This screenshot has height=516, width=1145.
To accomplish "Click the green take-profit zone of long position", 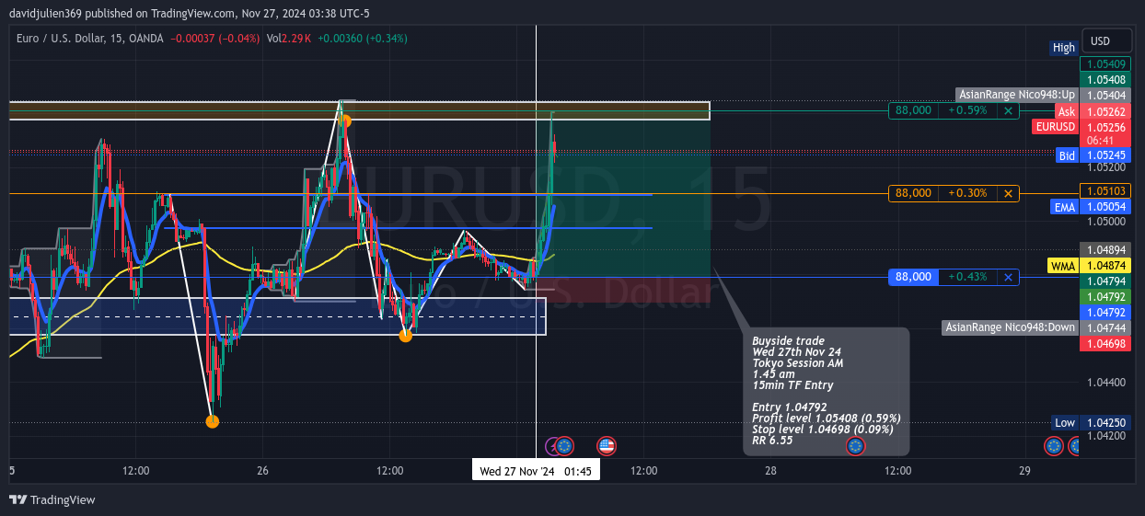I will (x=622, y=193).
